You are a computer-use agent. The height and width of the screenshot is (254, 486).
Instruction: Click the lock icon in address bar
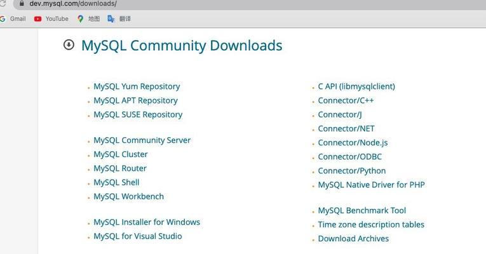[x=22, y=3]
